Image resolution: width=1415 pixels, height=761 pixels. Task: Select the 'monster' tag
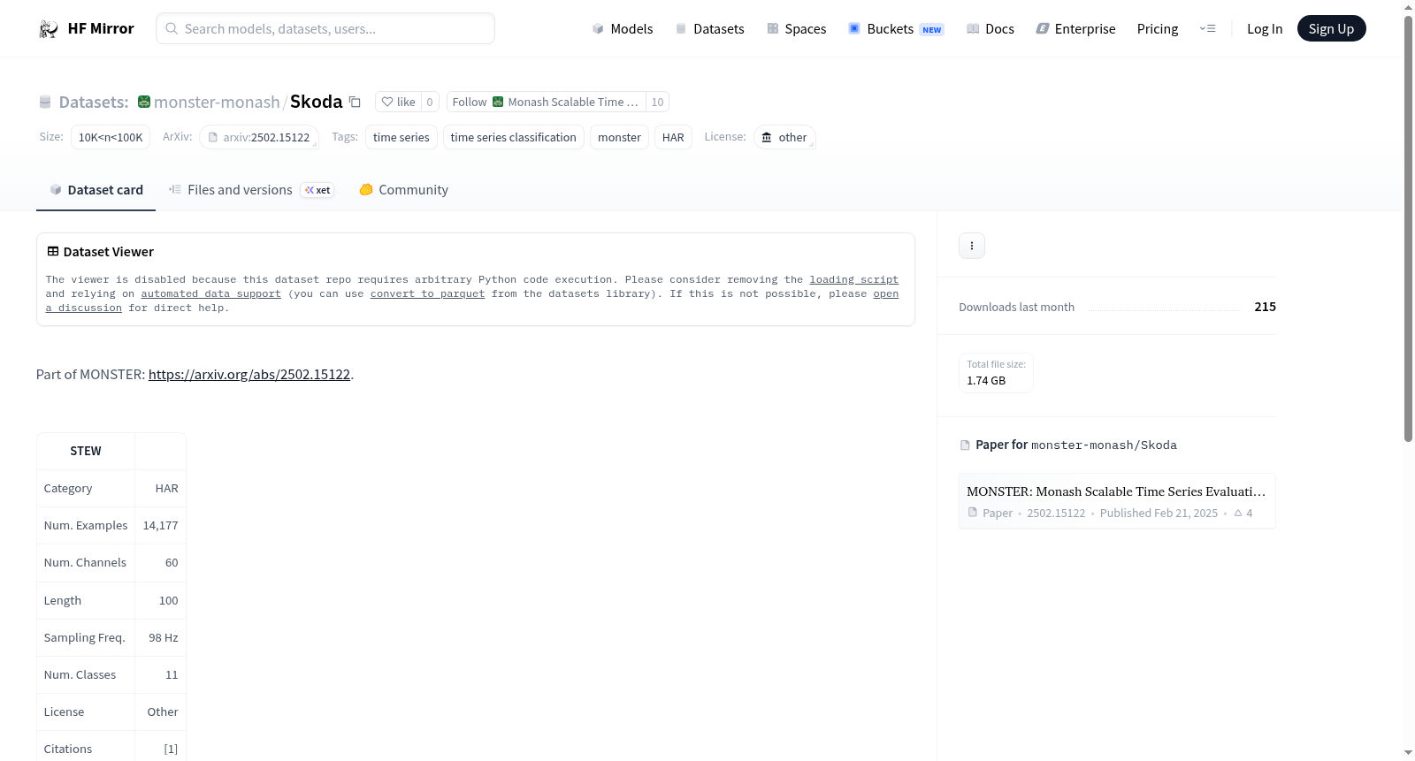click(619, 137)
